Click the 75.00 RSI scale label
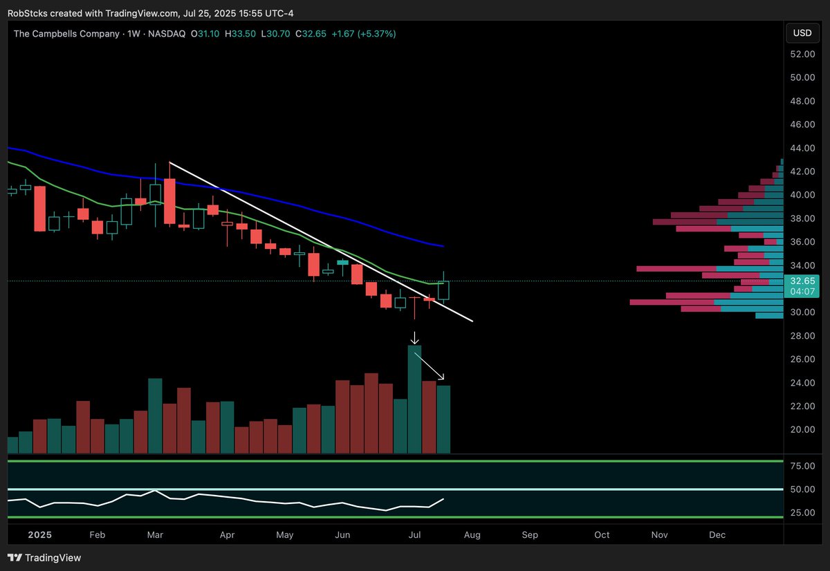 (x=802, y=467)
